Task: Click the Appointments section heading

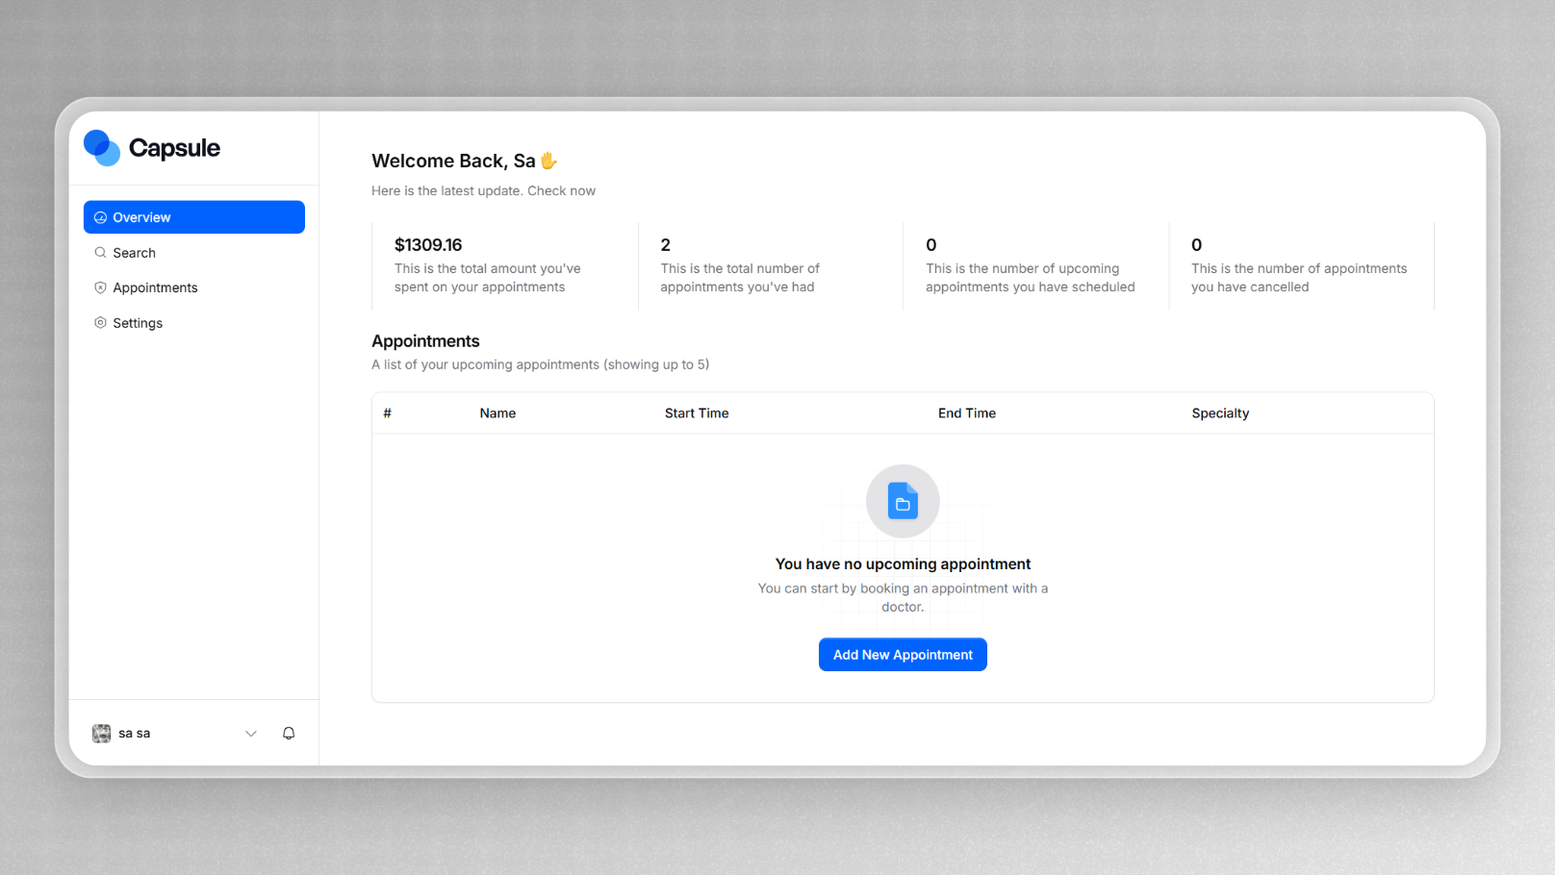Action: (425, 341)
